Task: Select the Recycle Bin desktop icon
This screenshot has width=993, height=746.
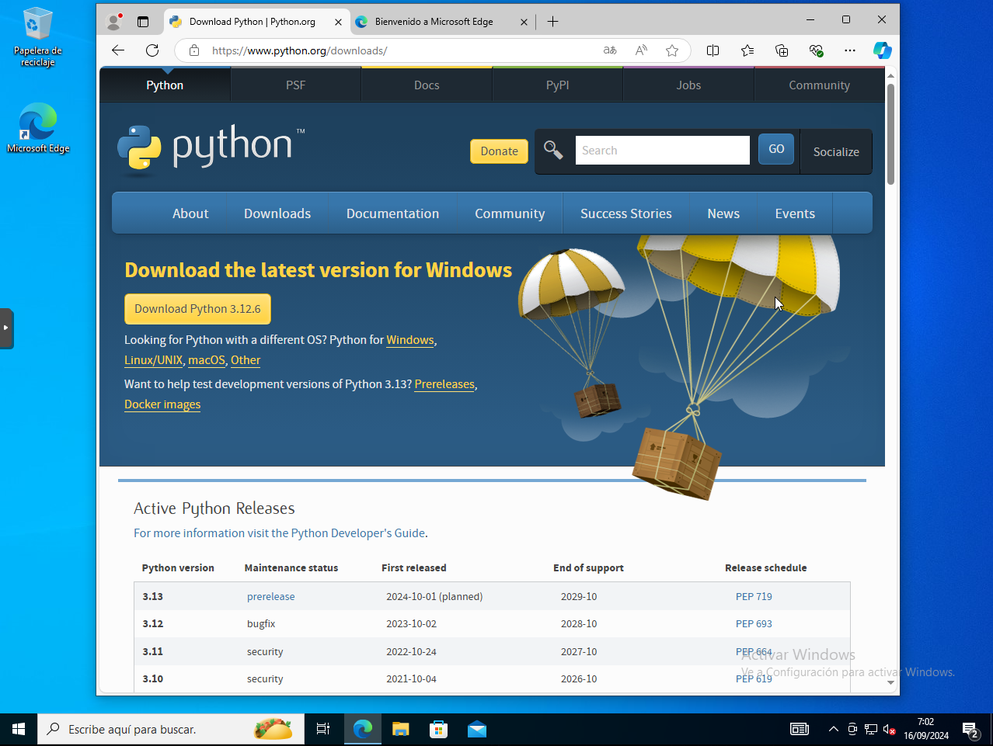Action: click(x=37, y=37)
